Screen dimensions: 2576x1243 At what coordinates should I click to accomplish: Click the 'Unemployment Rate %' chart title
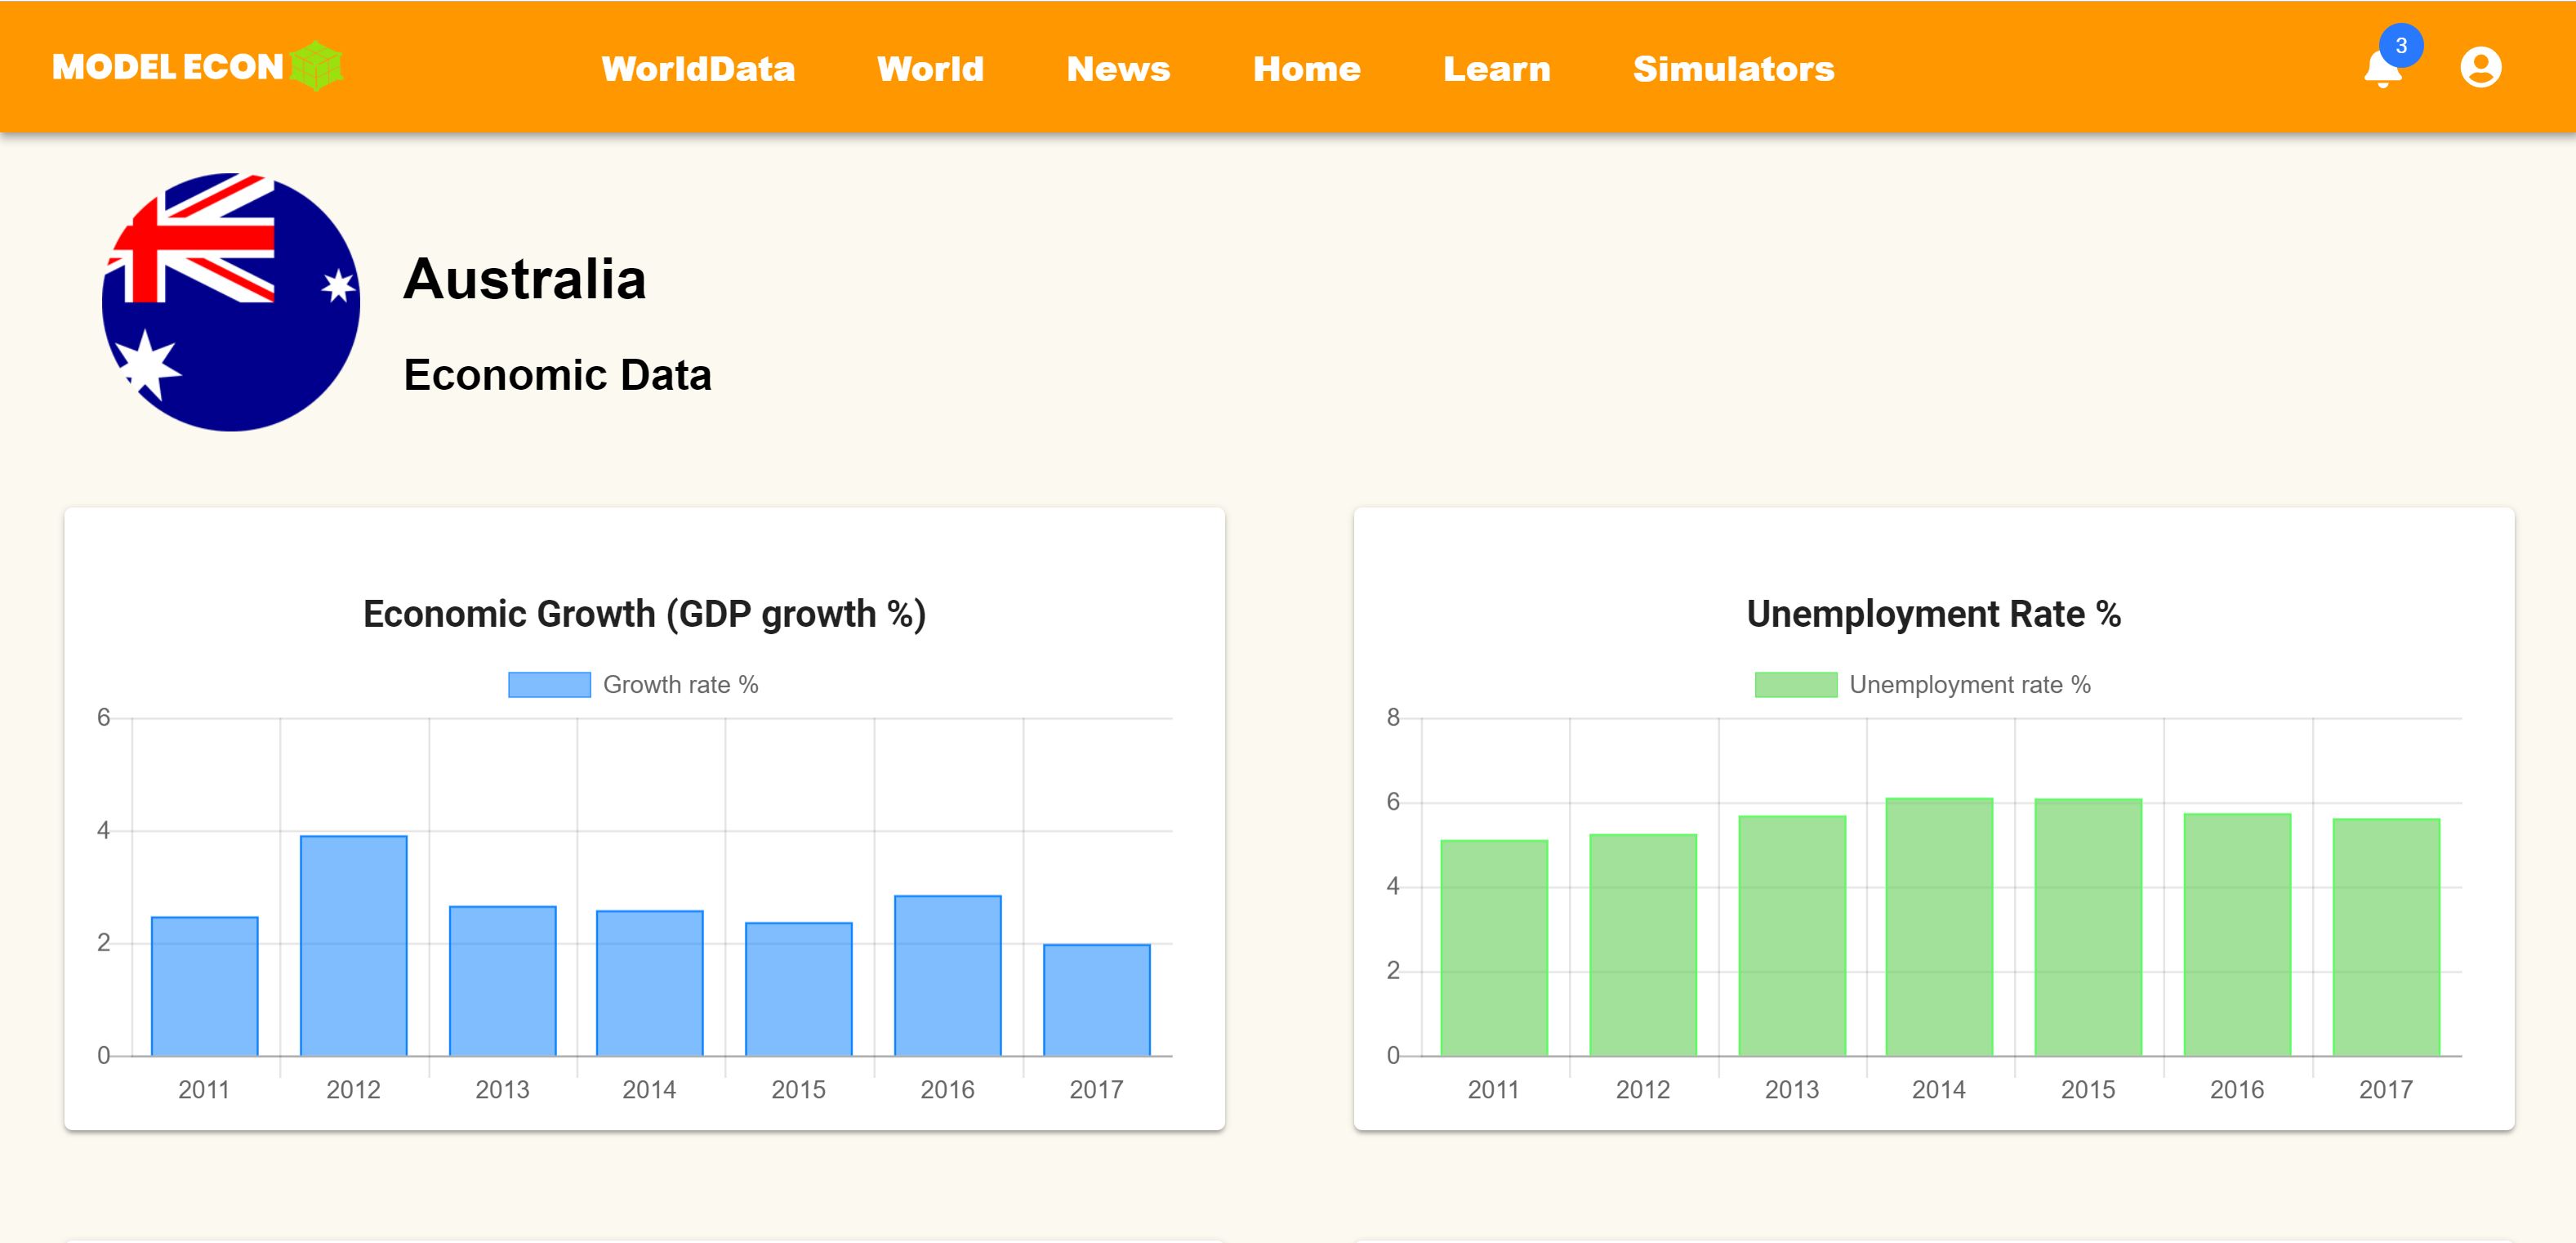pos(1934,614)
